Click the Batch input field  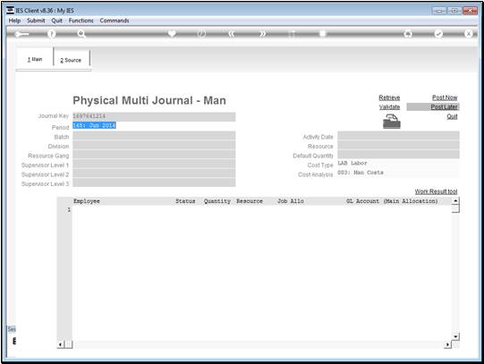(154, 136)
